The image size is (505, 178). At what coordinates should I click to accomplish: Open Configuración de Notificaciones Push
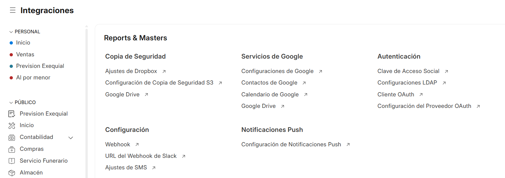click(291, 144)
